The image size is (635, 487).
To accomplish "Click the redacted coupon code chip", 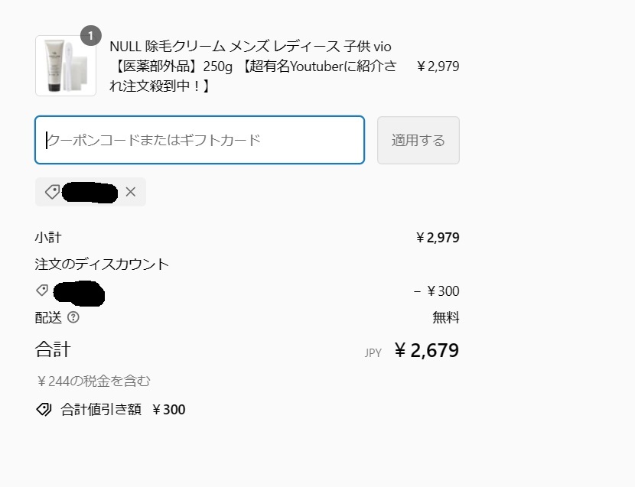I will [90, 192].
